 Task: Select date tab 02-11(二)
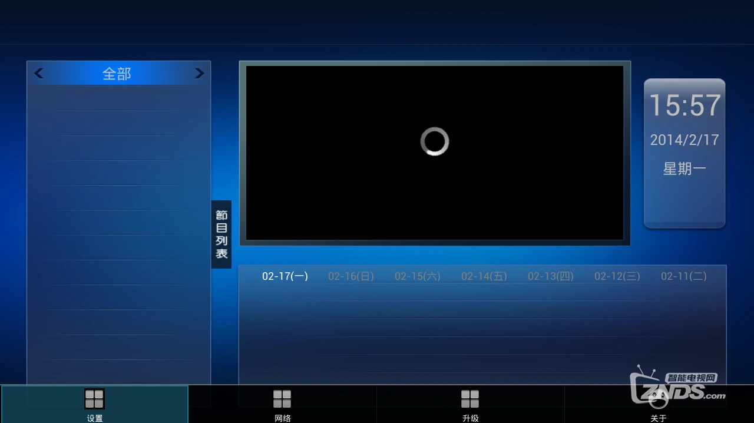click(684, 276)
